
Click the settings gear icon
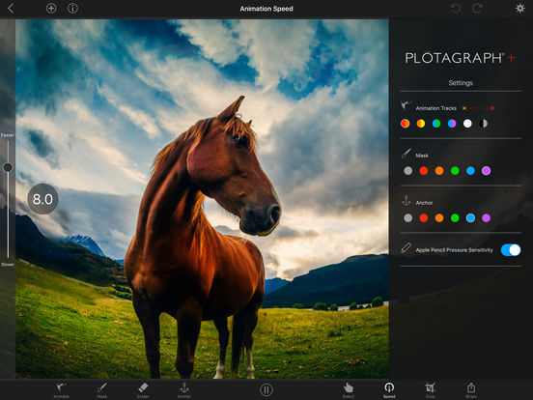(x=519, y=8)
